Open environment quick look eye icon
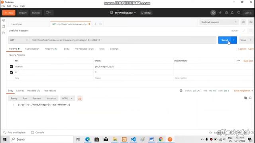 [243, 22]
